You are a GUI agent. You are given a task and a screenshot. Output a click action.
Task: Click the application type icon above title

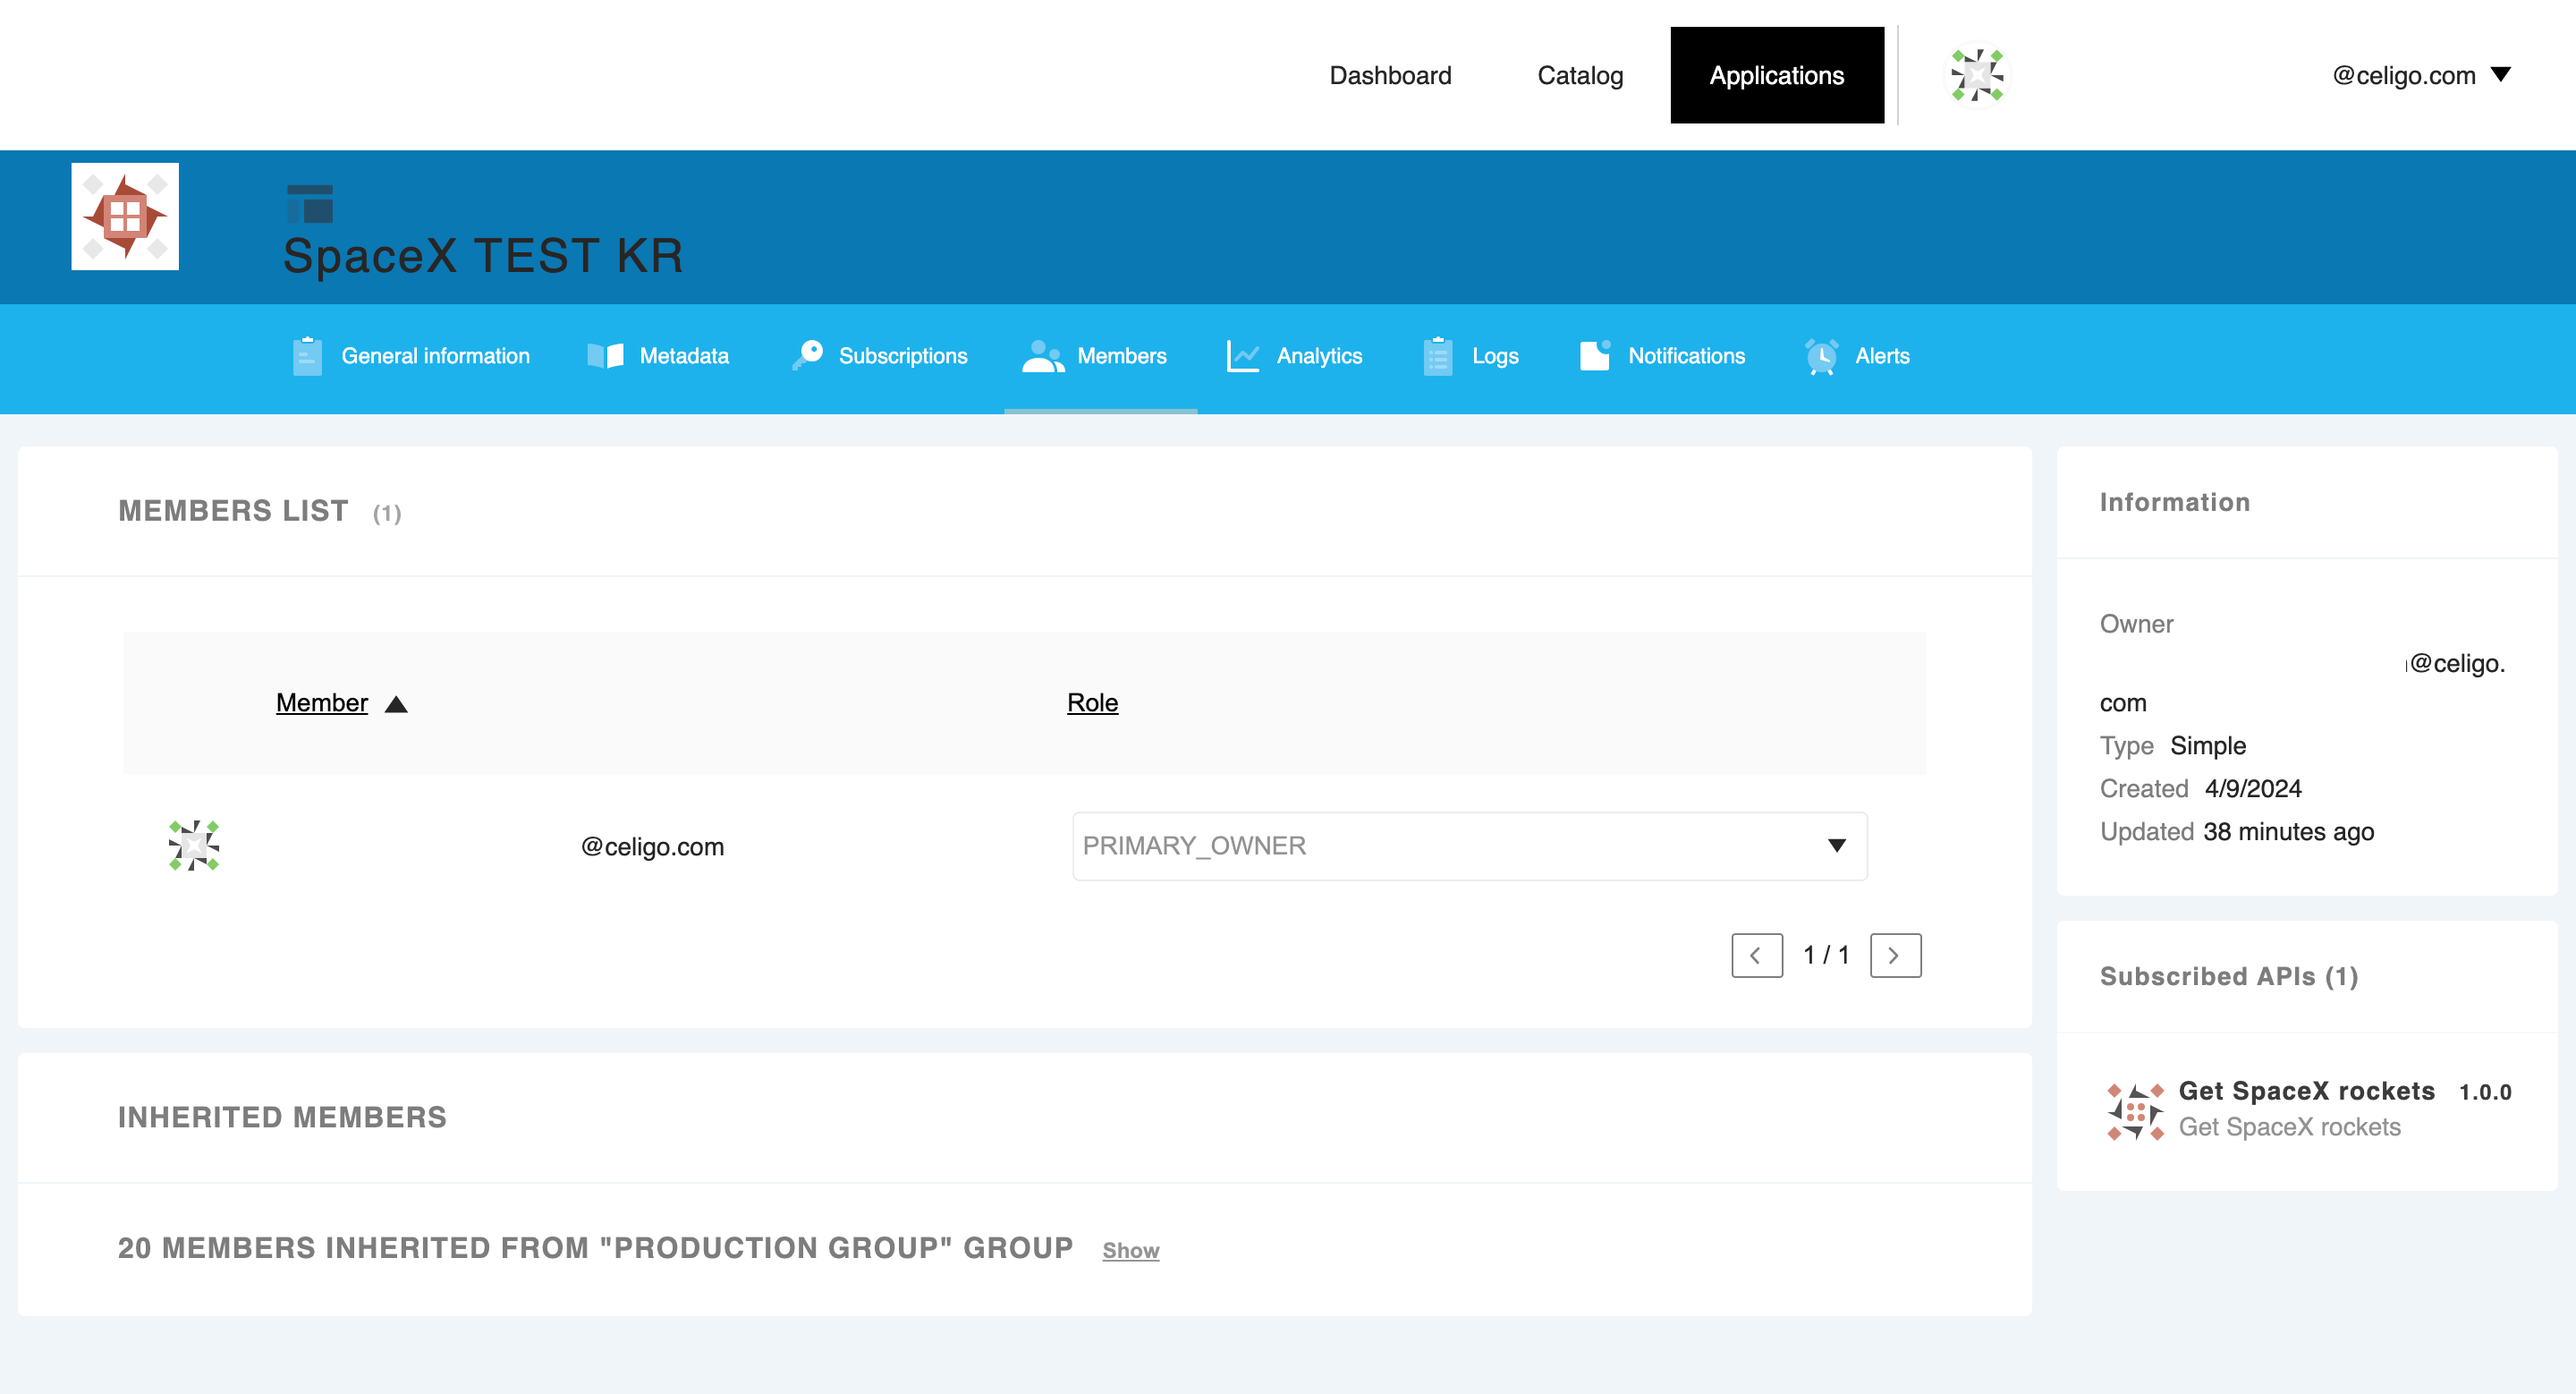309,204
